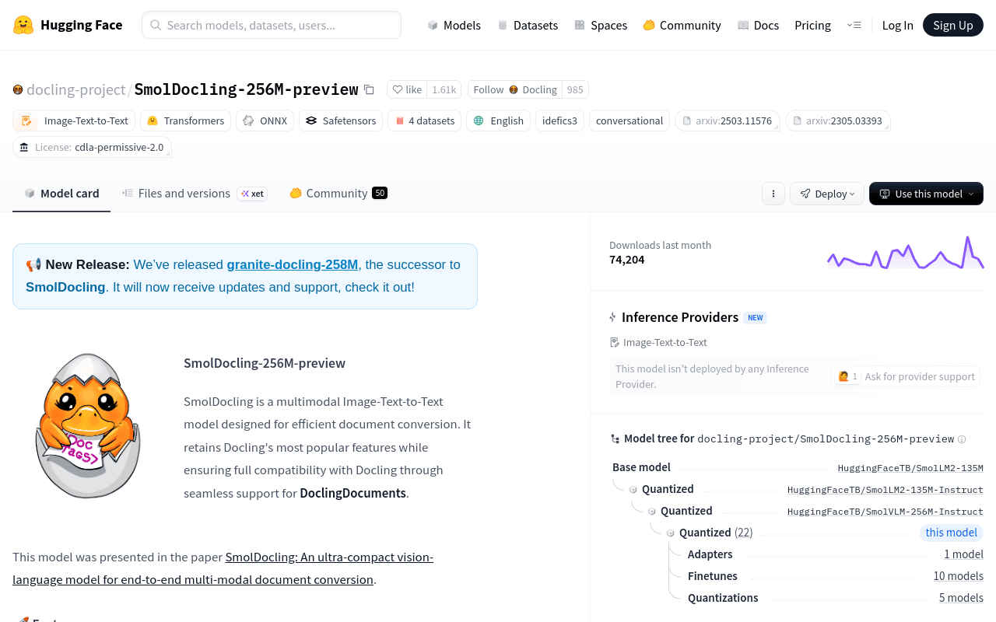
Task: Open the navigation overflow menu icon
Action: (x=854, y=25)
